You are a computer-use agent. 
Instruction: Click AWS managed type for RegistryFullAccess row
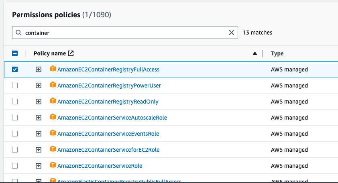[x=289, y=69]
